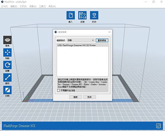
Task: Open the Supports (支撐) tool
Action: (x=82, y=15)
